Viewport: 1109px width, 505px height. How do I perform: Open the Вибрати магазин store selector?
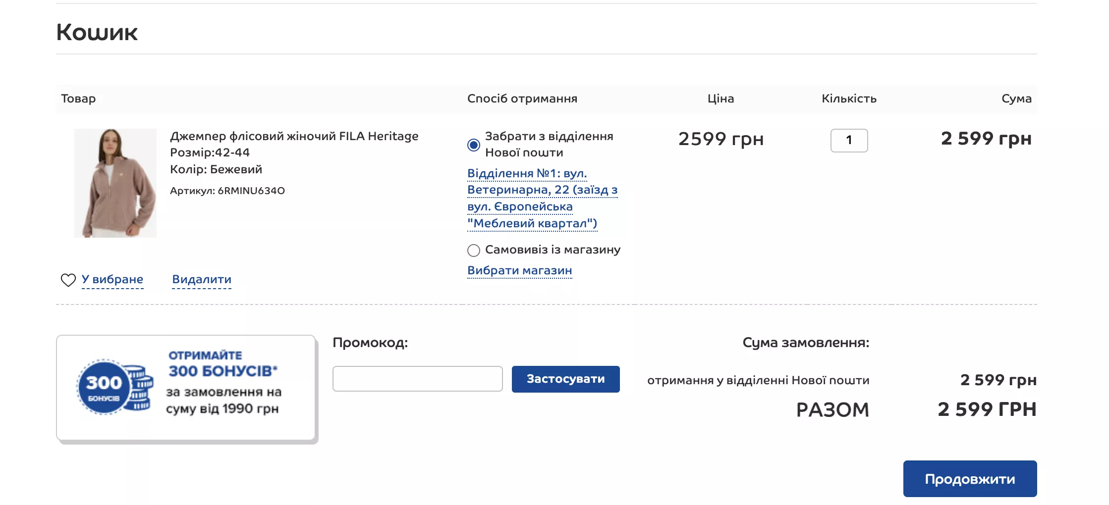pyautogui.click(x=519, y=270)
